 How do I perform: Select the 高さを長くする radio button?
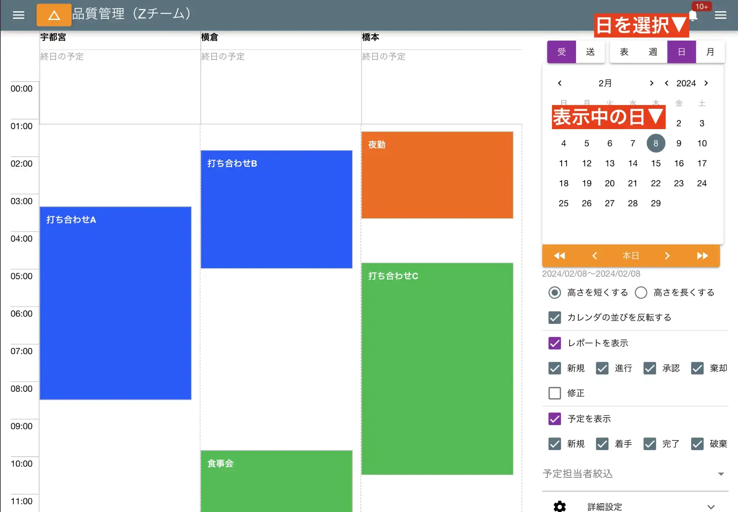(x=641, y=293)
